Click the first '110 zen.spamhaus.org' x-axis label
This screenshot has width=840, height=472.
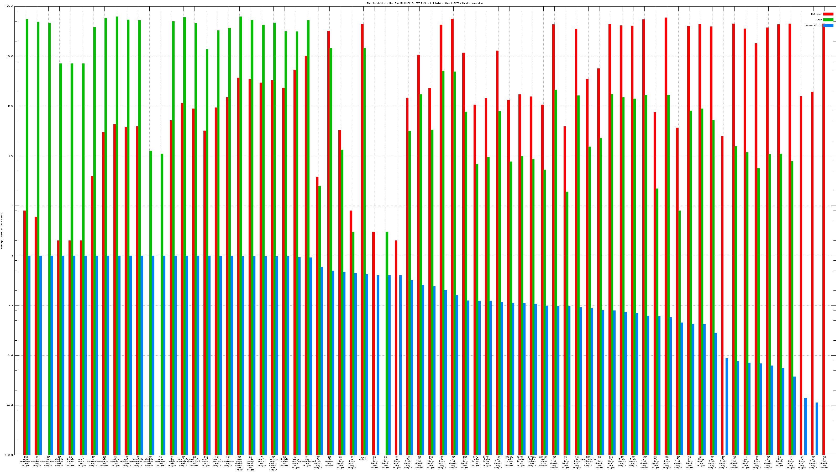click(26, 461)
